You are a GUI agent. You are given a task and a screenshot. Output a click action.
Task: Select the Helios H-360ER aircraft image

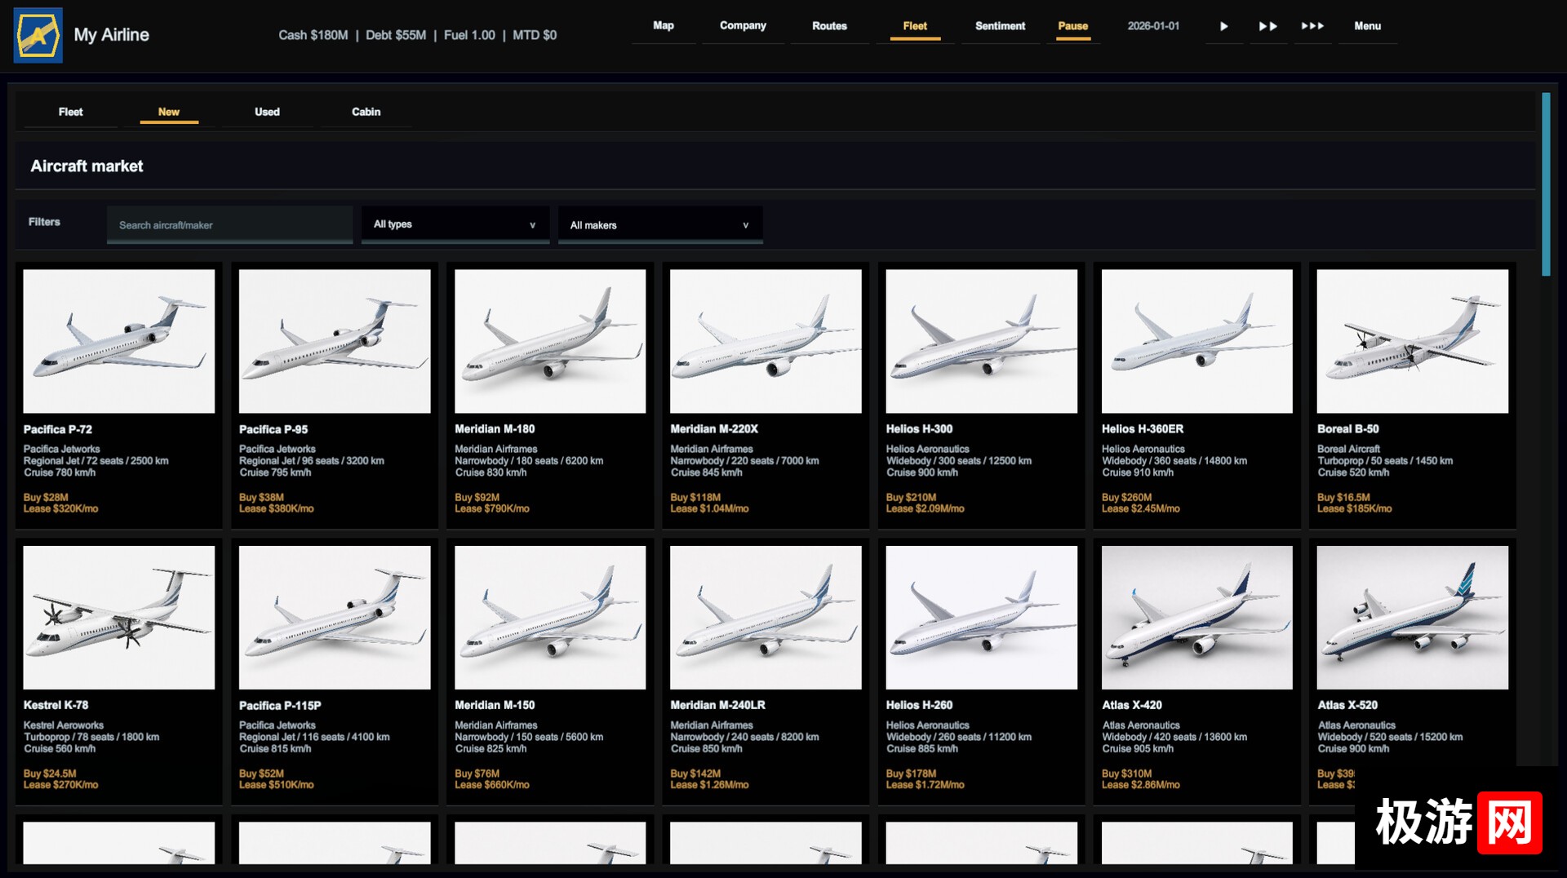point(1197,341)
